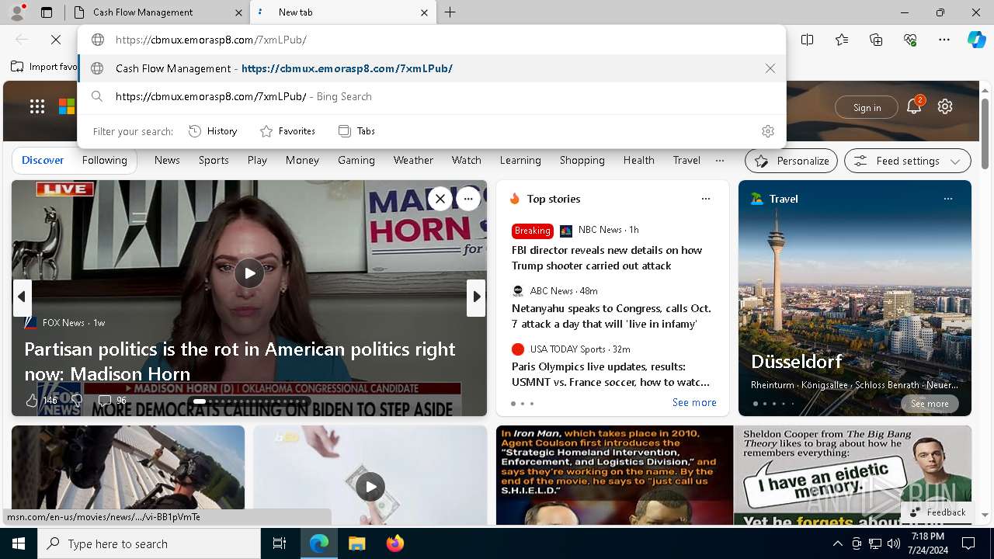Close the Cash Flow Management tab
Viewport: 994px width, 559px height.
(238, 12)
